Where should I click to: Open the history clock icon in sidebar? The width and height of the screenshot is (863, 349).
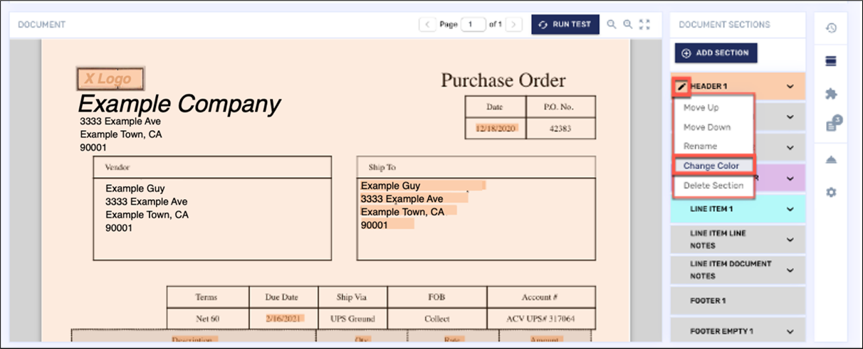point(830,28)
